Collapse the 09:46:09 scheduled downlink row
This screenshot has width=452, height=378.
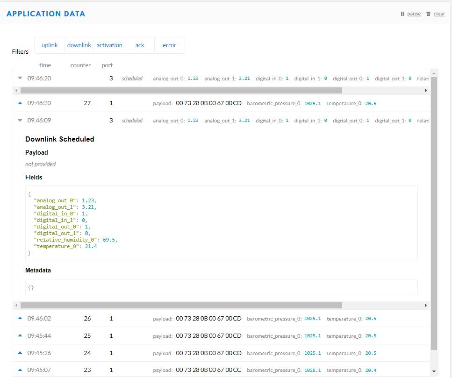coord(20,121)
